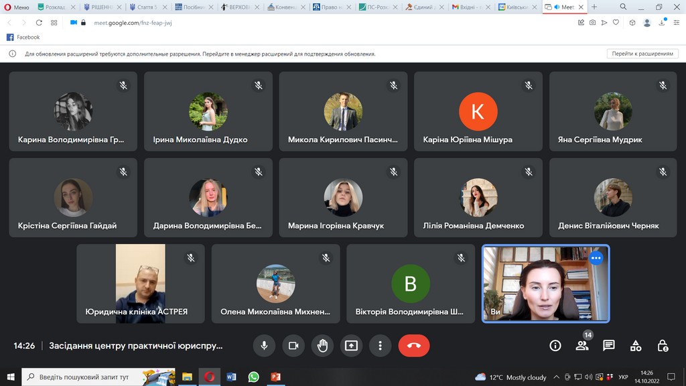Open a new browser tab

[x=594, y=7]
